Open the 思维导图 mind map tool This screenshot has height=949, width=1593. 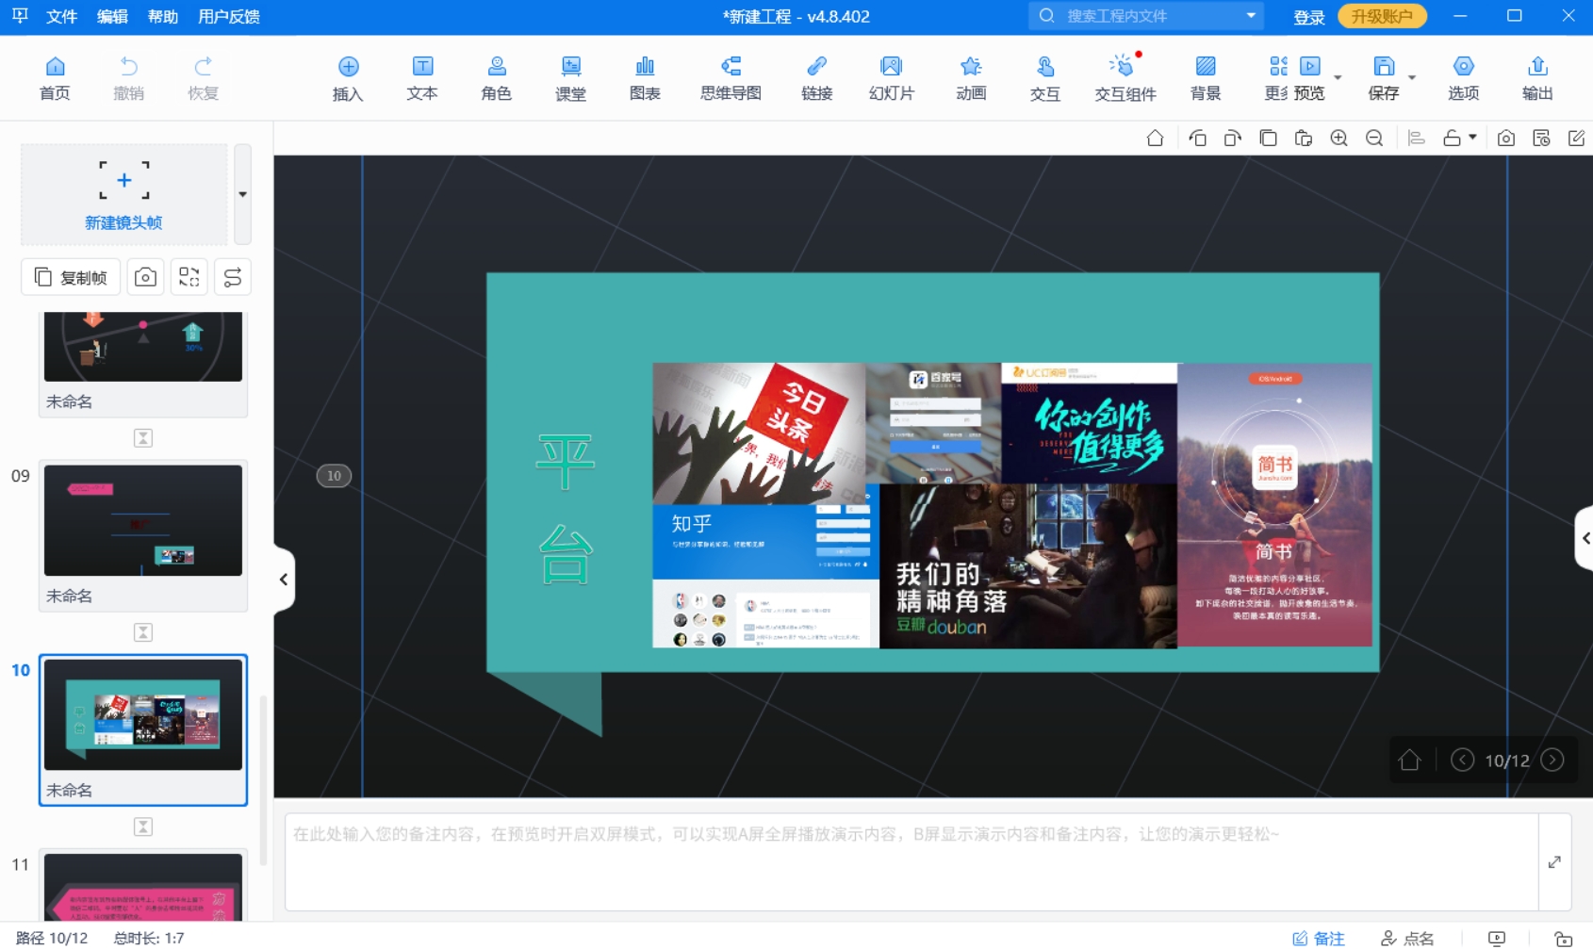(731, 78)
